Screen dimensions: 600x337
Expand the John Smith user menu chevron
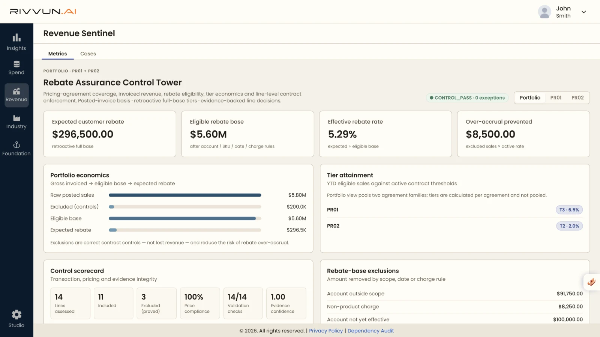coord(584,12)
